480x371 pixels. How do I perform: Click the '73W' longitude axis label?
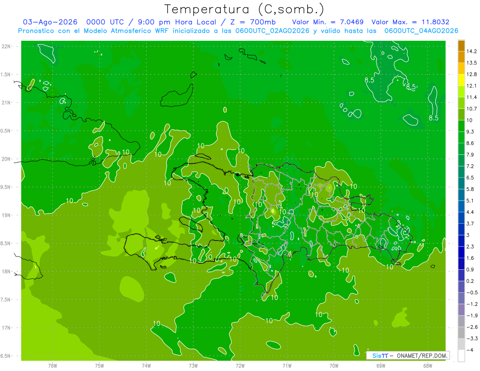pos(193,365)
